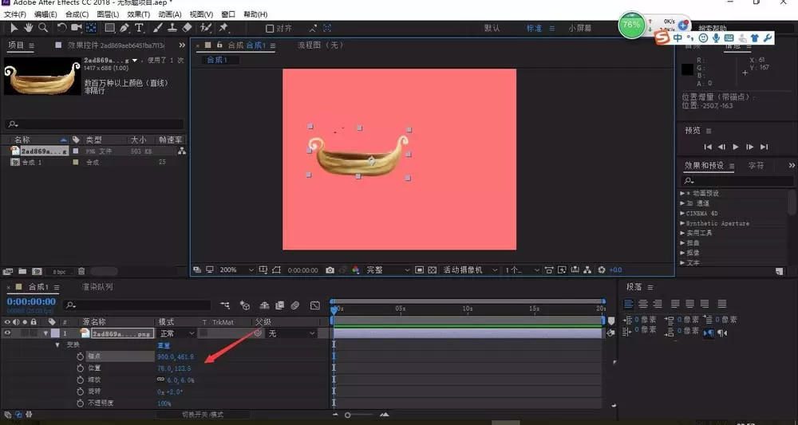Viewport: 798px width, 425px height.
Task: Open the graph editor icon
Action: click(315, 305)
